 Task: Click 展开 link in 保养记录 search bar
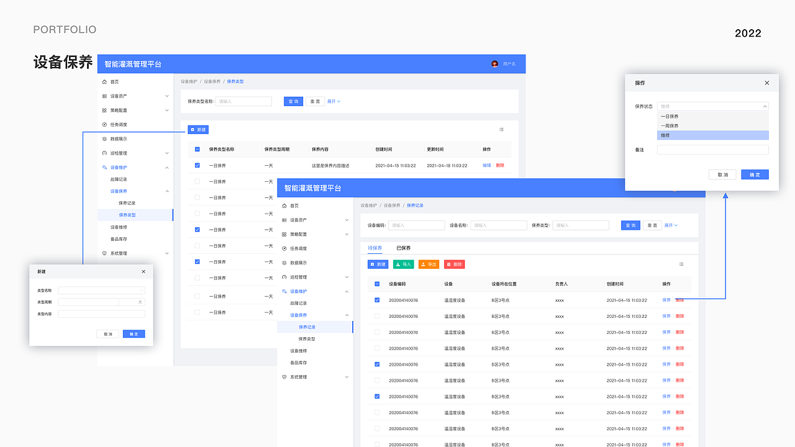[671, 225]
